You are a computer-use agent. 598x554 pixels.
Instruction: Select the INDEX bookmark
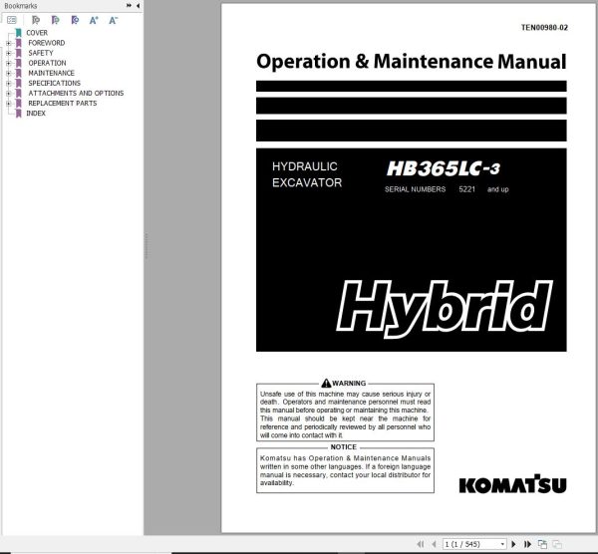(36, 114)
